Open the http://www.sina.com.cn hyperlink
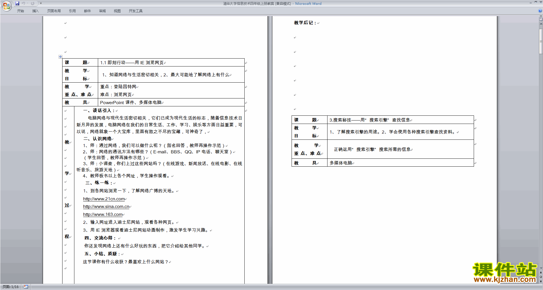Screen dimensions: 543x290 106,207
